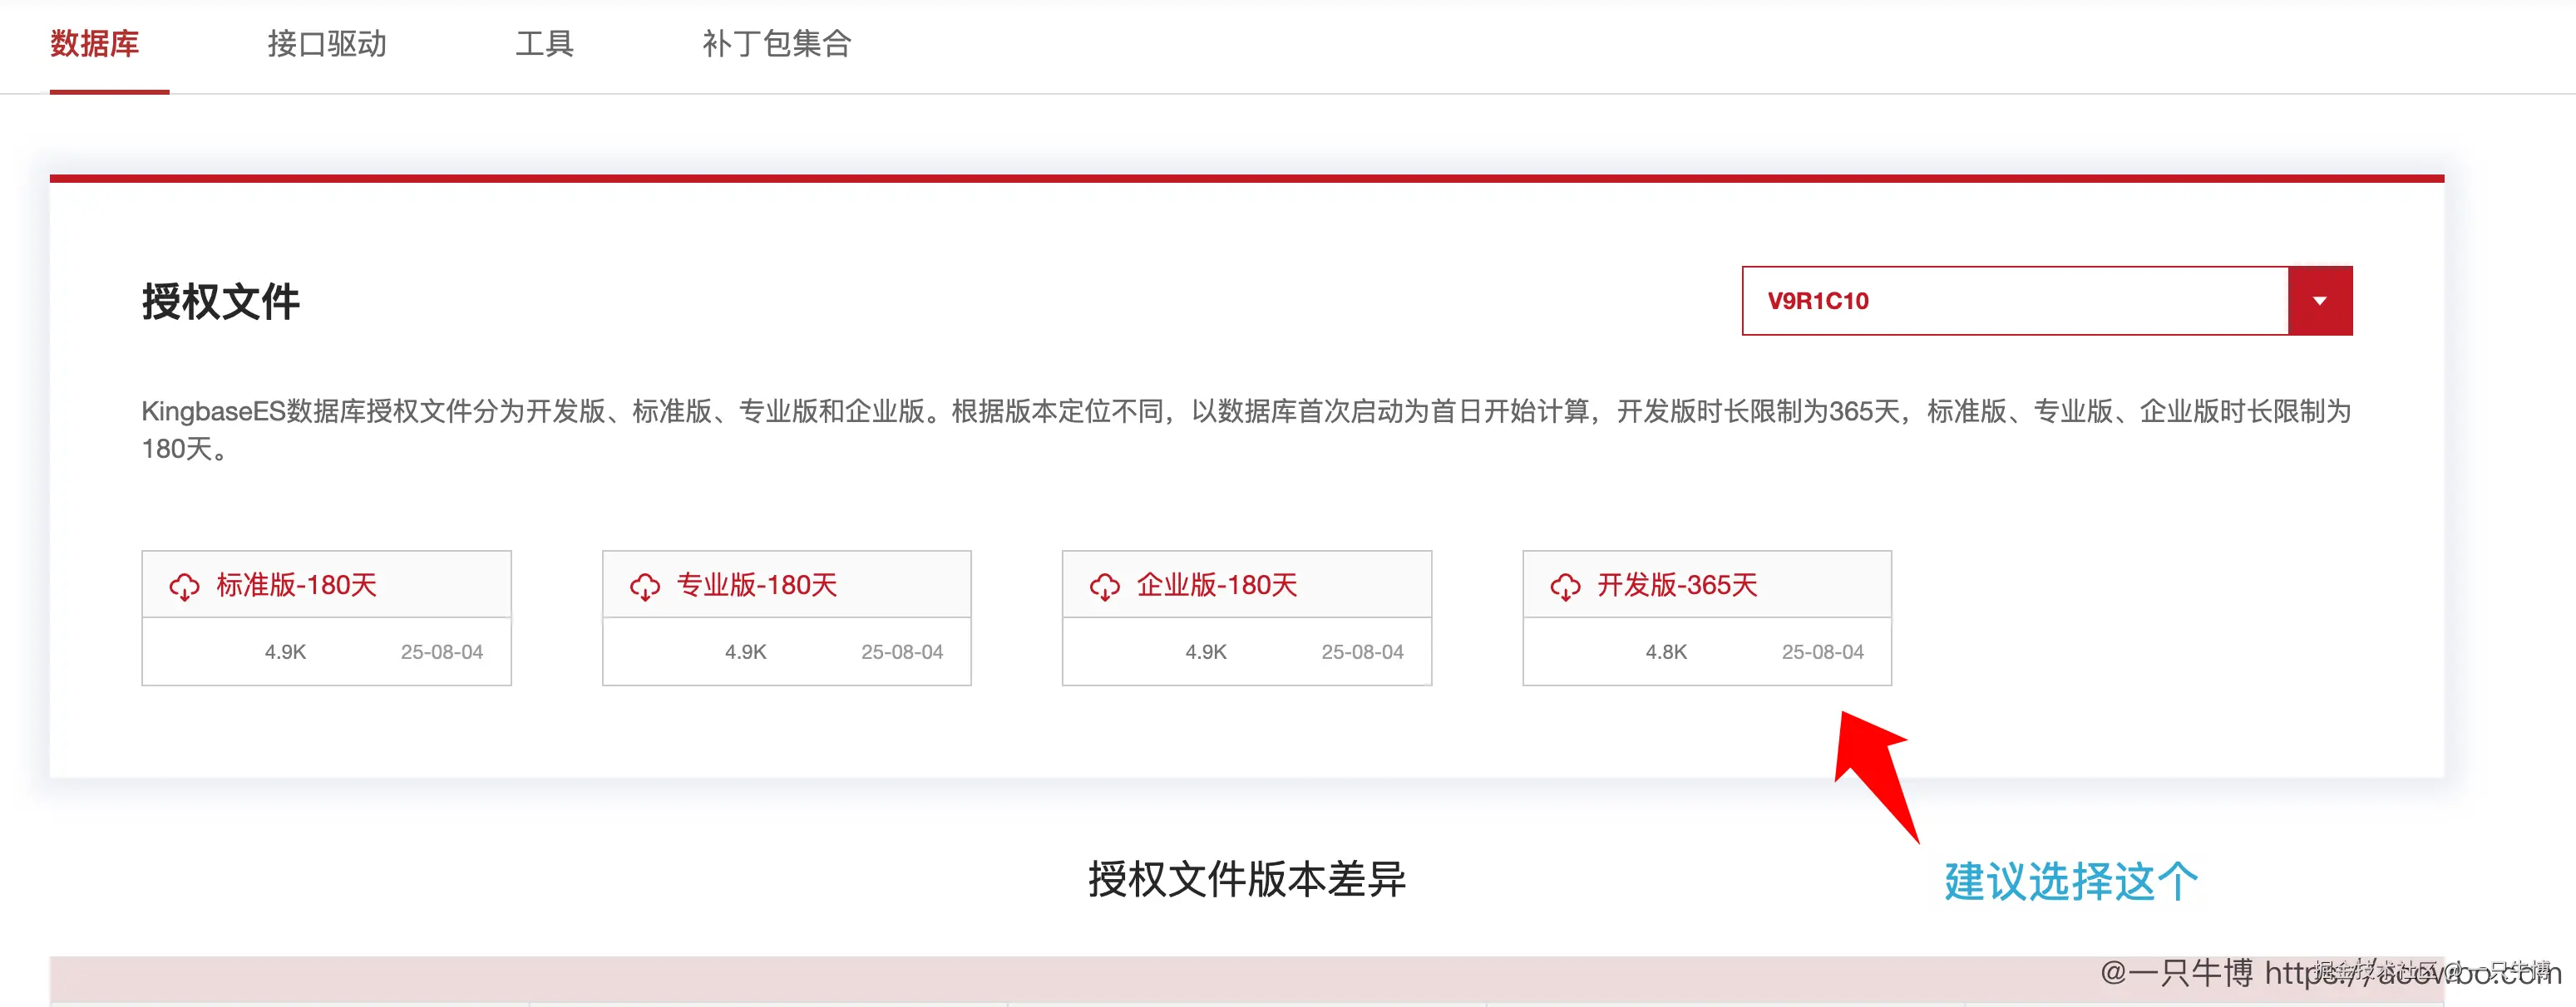Select the 工具 tab
The width and height of the screenshot is (2576, 1007).
point(545,44)
